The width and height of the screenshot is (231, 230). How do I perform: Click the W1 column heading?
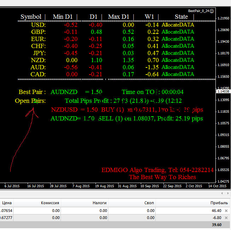(x=149, y=17)
